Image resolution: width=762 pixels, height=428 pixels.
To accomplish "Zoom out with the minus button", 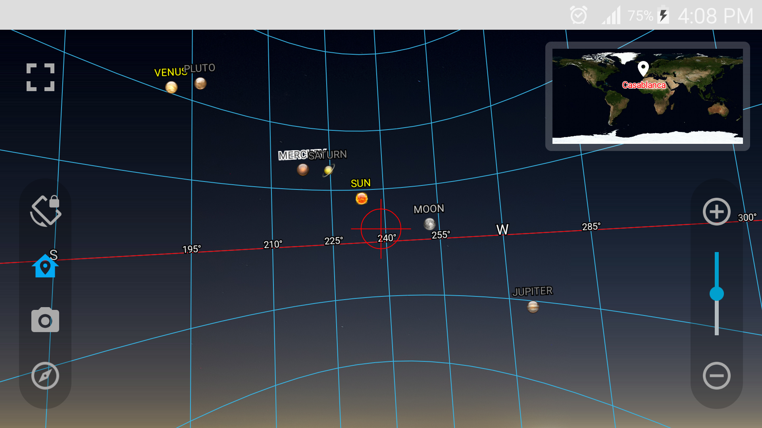I will pos(717,376).
